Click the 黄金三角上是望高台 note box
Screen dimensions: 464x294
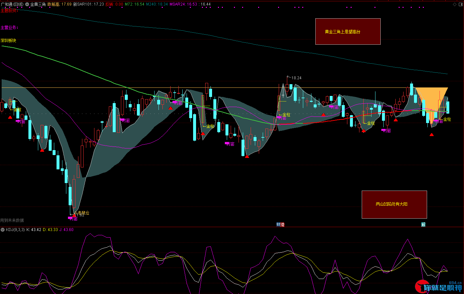pyautogui.click(x=348, y=31)
